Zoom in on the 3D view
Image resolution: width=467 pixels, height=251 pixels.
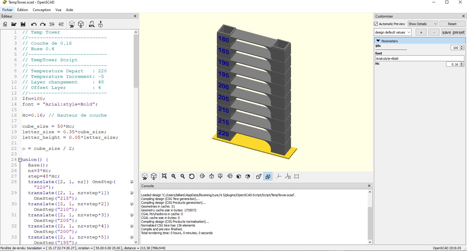tap(174, 176)
